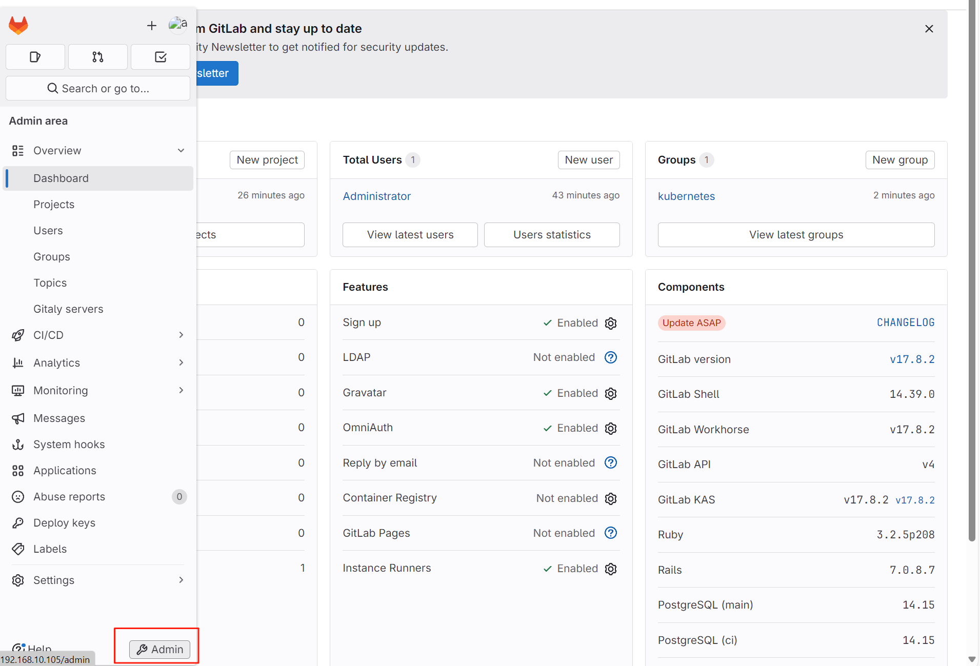Click the GitLab fox logo
The width and height of the screenshot is (980, 666).
[x=18, y=25]
